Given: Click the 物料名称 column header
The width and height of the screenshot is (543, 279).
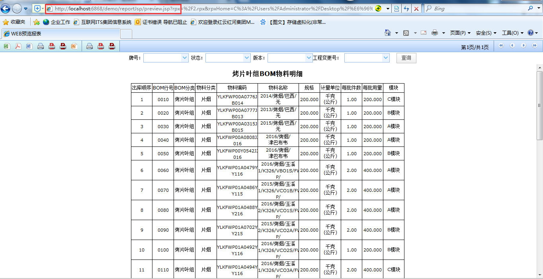Looking at the screenshot, I should [x=278, y=88].
